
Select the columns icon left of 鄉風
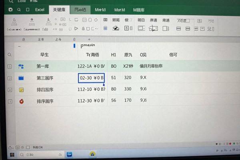[x=105, y=20]
